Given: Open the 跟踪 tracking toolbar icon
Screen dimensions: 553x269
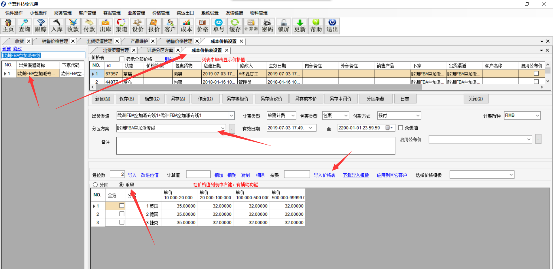Looking at the screenshot, I should 41,26.
